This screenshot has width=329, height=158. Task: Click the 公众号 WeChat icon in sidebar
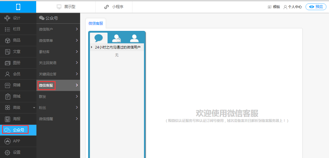[x=8, y=130]
